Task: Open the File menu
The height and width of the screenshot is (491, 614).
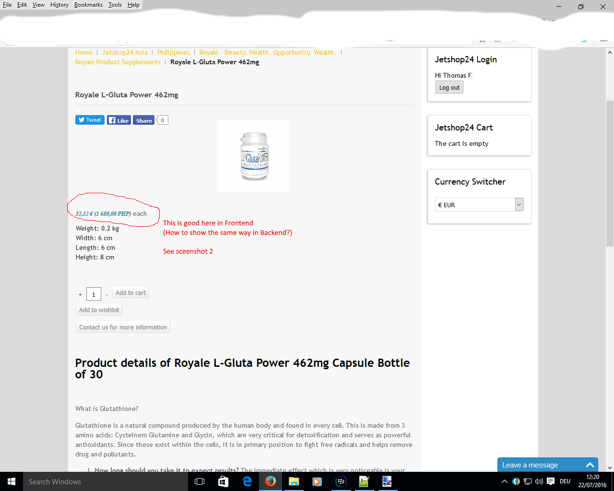Action: click(x=7, y=5)
